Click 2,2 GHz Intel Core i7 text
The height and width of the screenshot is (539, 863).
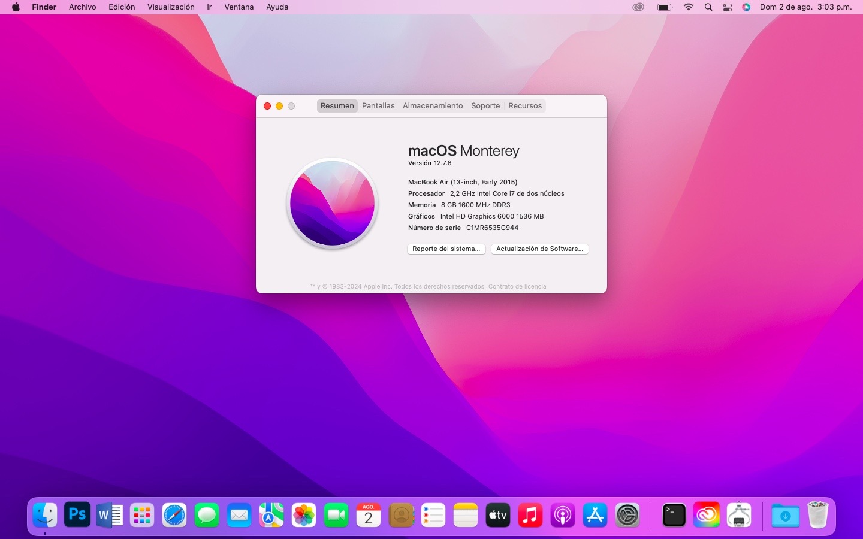[507, 194]
